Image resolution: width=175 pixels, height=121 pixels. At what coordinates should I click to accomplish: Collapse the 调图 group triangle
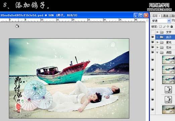[x=157, y=53]
